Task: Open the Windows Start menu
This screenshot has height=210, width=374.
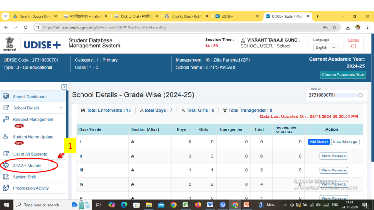Action: (7, 205)
